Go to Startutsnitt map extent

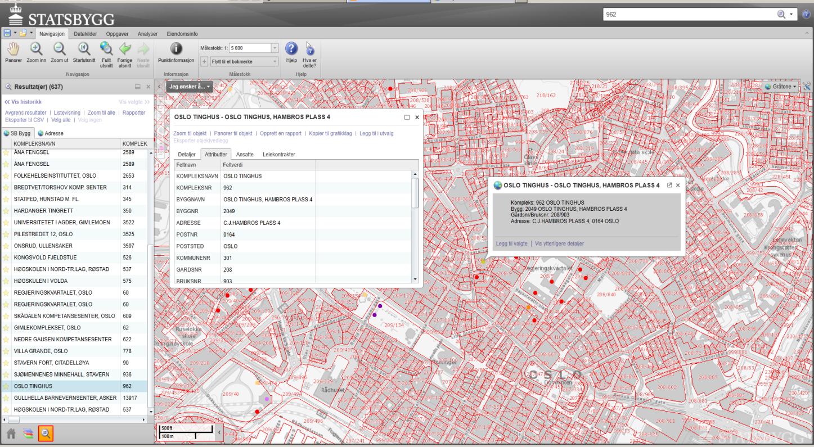click(84, 52)
